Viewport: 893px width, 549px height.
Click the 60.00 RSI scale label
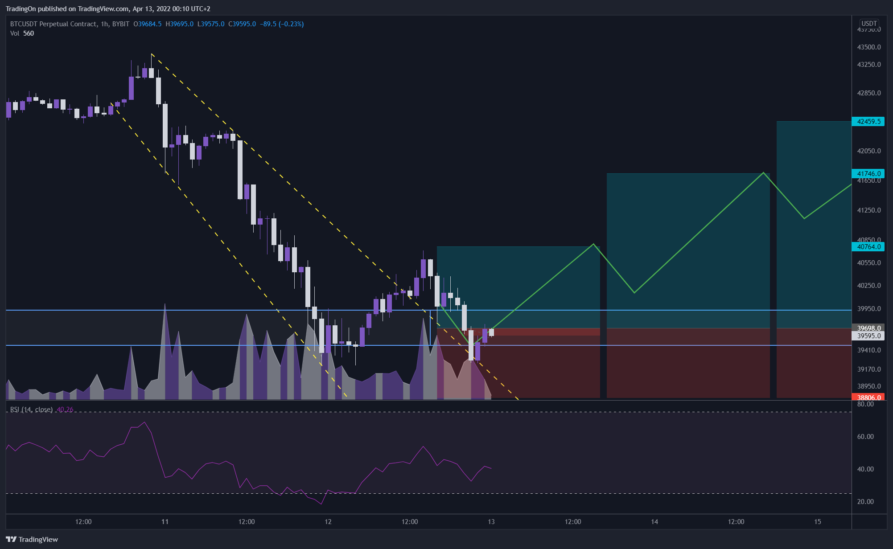(865, 437)
